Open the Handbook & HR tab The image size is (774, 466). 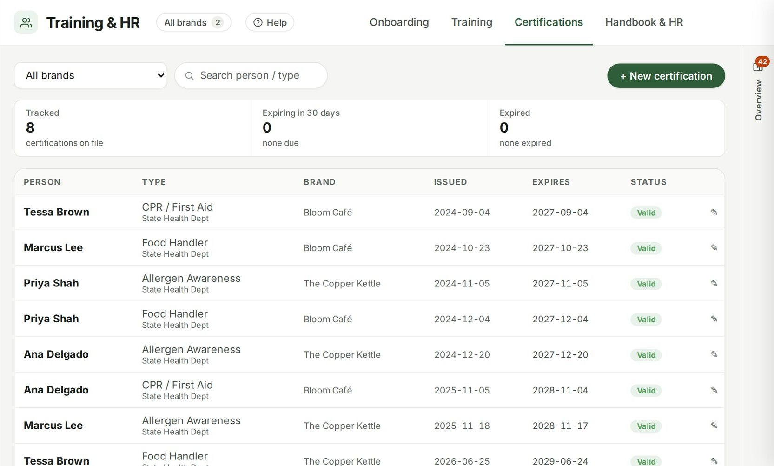(x=644, y=22)
